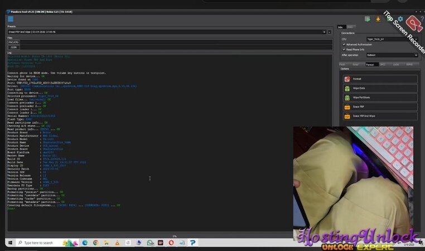
Task: Toggle the Read Phone Info checkbox
Action: (344, 49)
